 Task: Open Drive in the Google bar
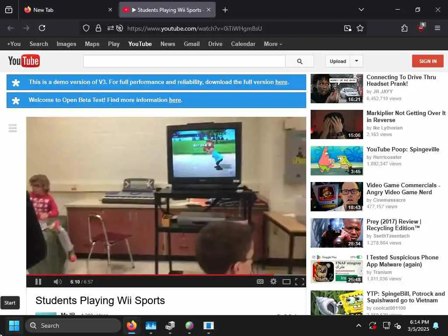[215, 44]
